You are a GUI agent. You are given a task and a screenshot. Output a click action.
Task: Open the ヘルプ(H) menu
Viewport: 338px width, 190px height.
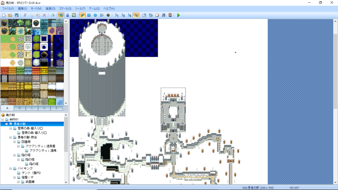(x=109, y=9)
